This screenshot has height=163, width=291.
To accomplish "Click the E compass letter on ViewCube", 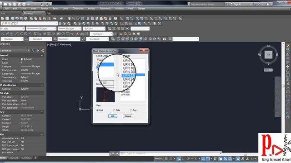I will [277, 55].
